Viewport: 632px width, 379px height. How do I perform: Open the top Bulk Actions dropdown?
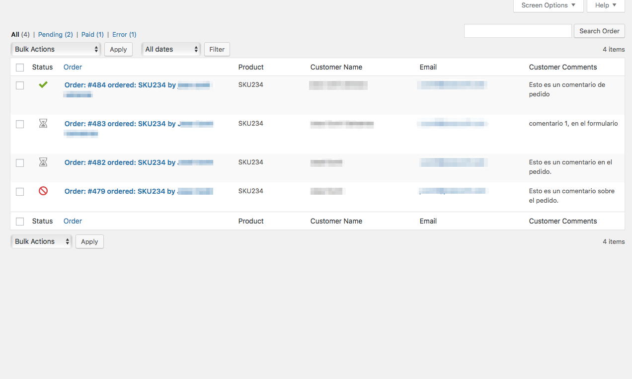56,49
